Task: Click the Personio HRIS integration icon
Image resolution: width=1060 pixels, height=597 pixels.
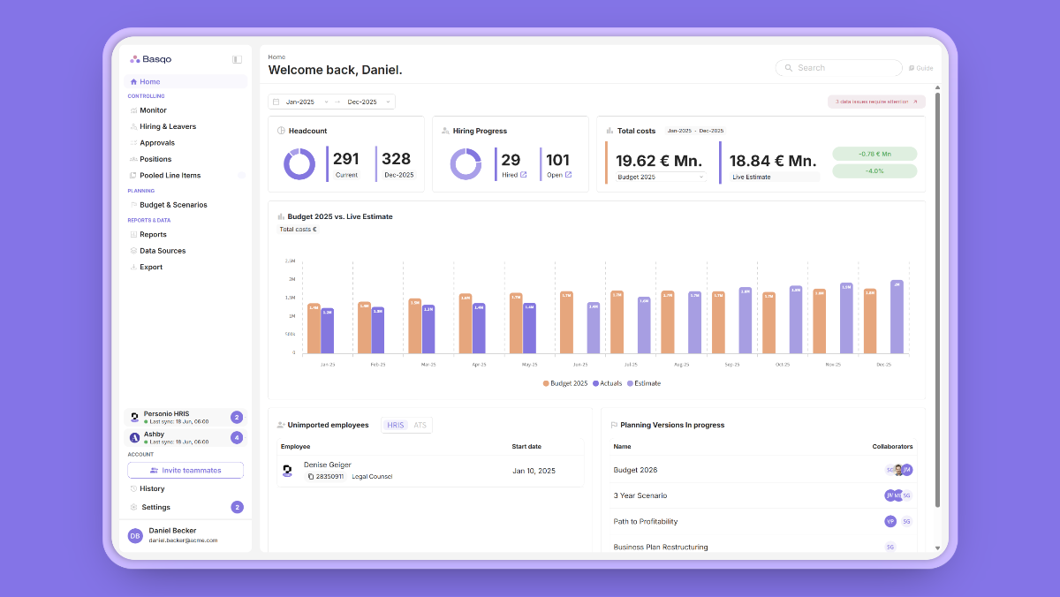Action: click(x=134, y=417)
